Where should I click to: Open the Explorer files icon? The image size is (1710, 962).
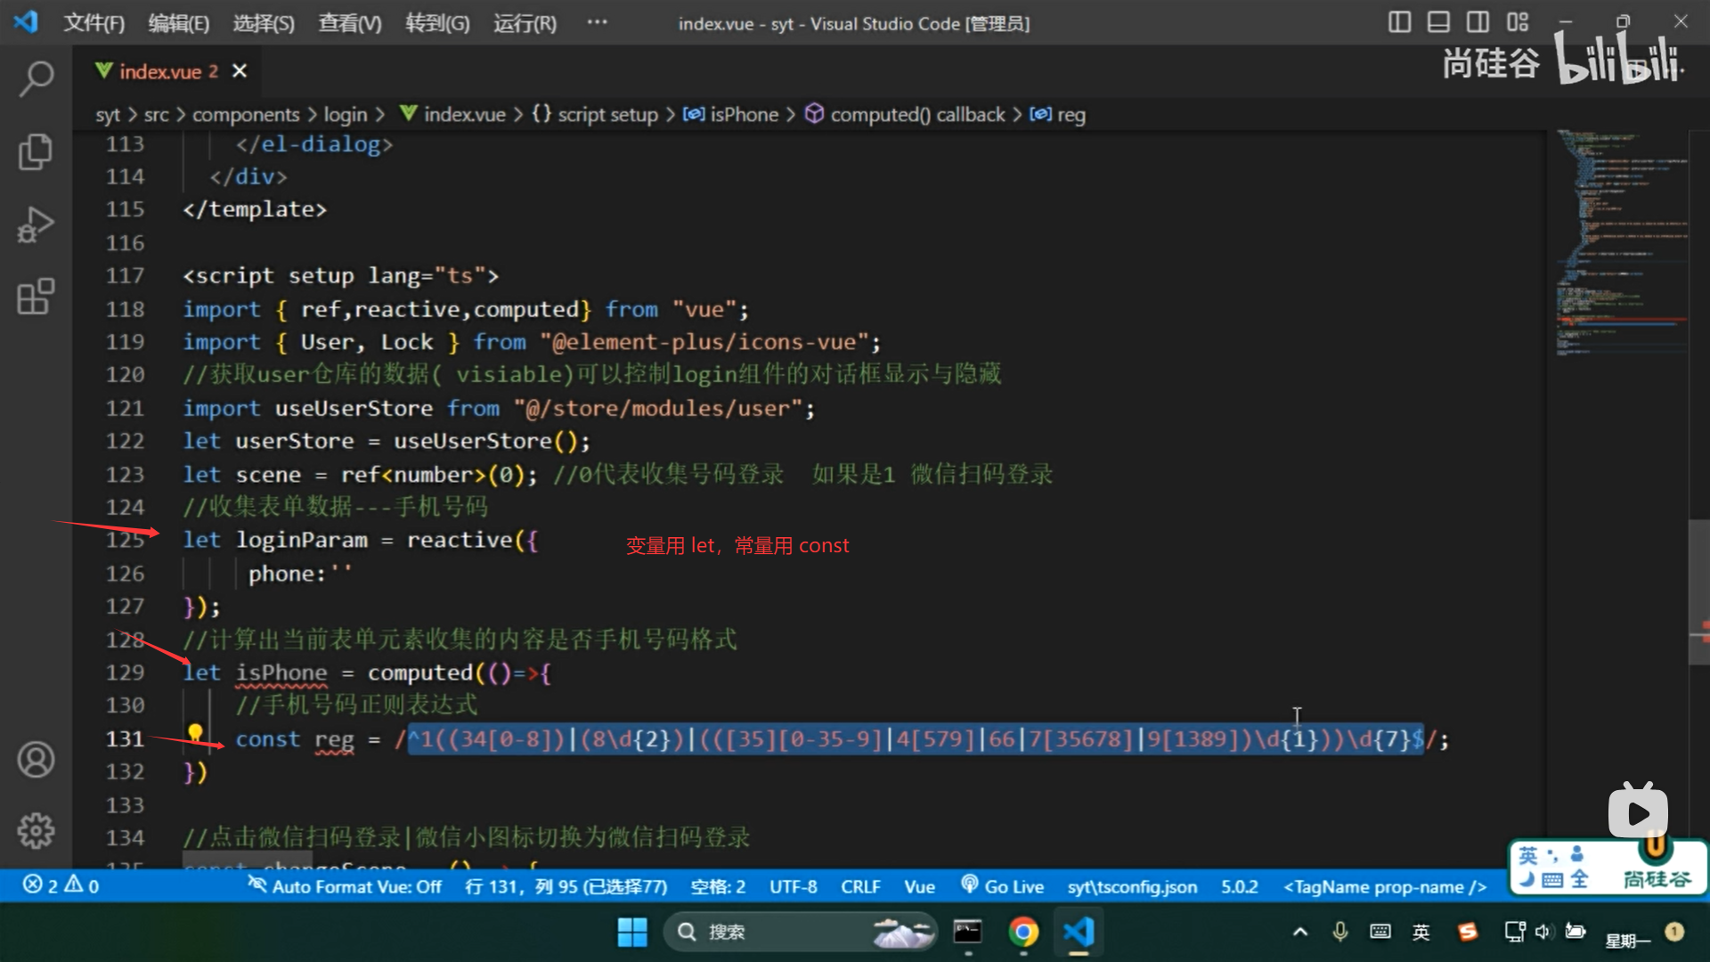click(36, 151)
